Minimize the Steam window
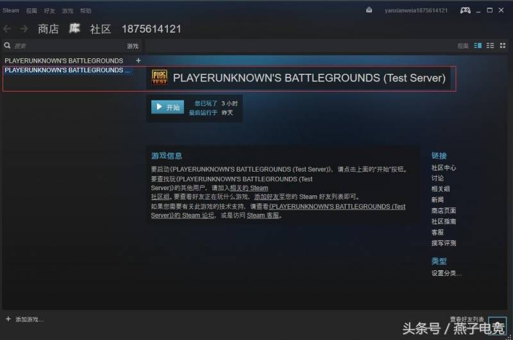Viewport: 513px width, 340px height. (478, 11)
